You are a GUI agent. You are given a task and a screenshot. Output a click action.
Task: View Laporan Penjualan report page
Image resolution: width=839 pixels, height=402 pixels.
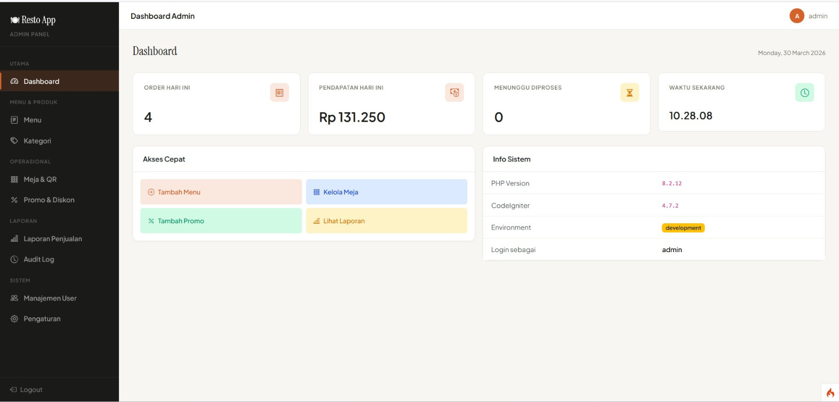(52, 239)
